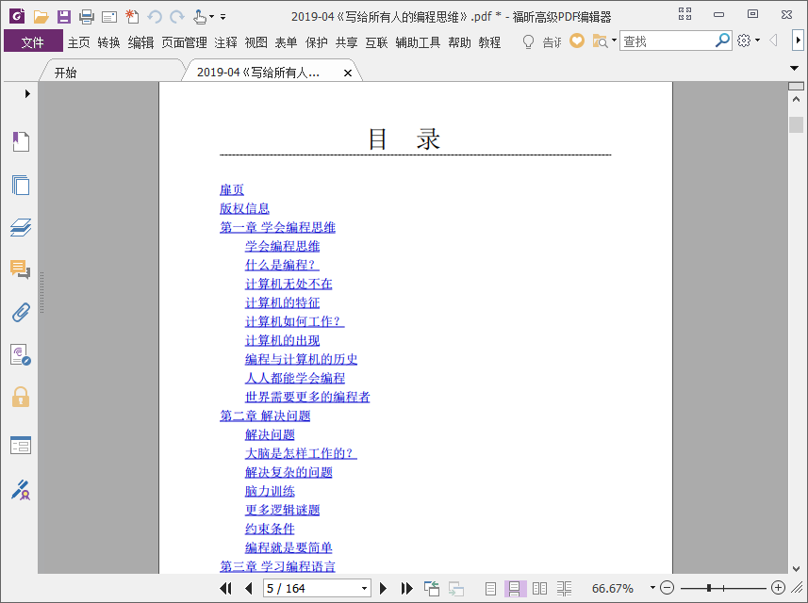Select continuous page view mode
This screenshot has width=808, height=603.
514,588
